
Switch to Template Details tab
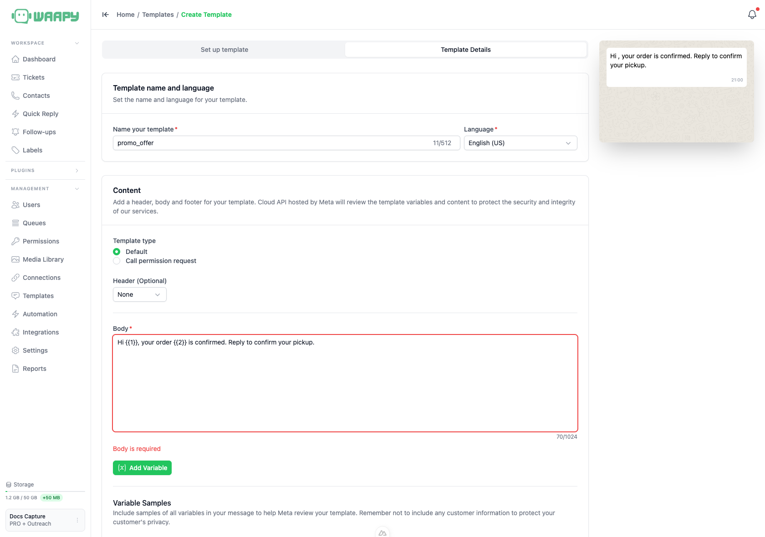click(465, 50)
